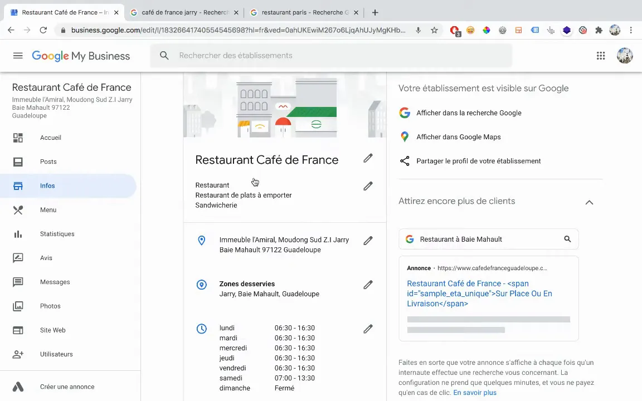Viewport: 642px width, 401px height.
Task: Click Partager le profil de votre établissement
Action: (x=479, y=161)
